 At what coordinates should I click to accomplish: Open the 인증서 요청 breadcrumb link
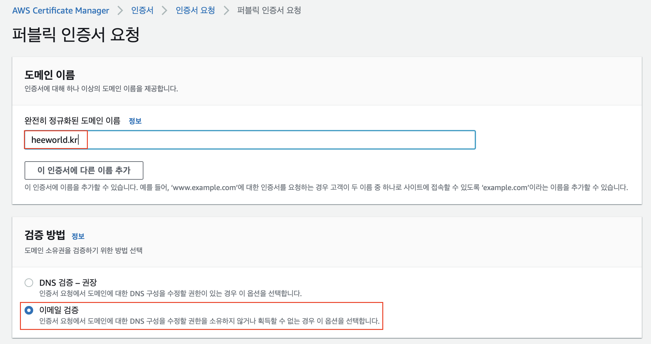pyautogui.click(x=195, y=10)
